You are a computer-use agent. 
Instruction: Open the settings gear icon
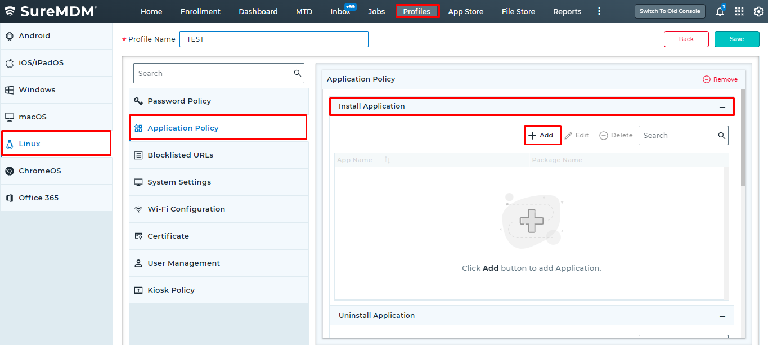tap(758, 11)
